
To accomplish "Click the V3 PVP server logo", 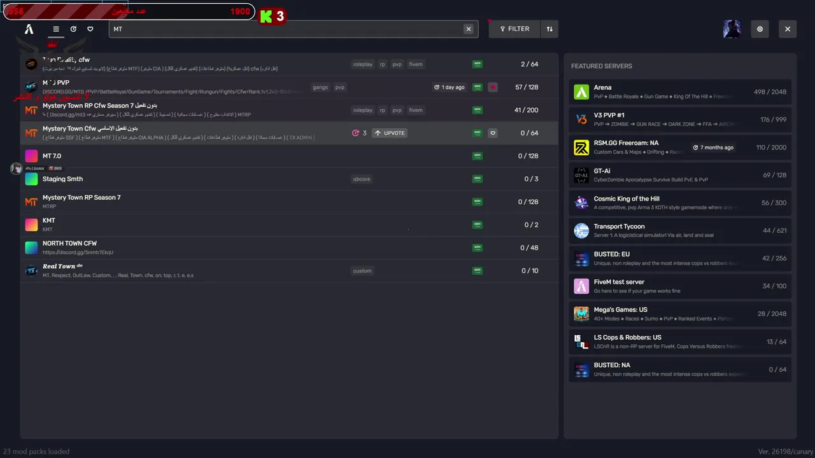I will click(581, 120).
